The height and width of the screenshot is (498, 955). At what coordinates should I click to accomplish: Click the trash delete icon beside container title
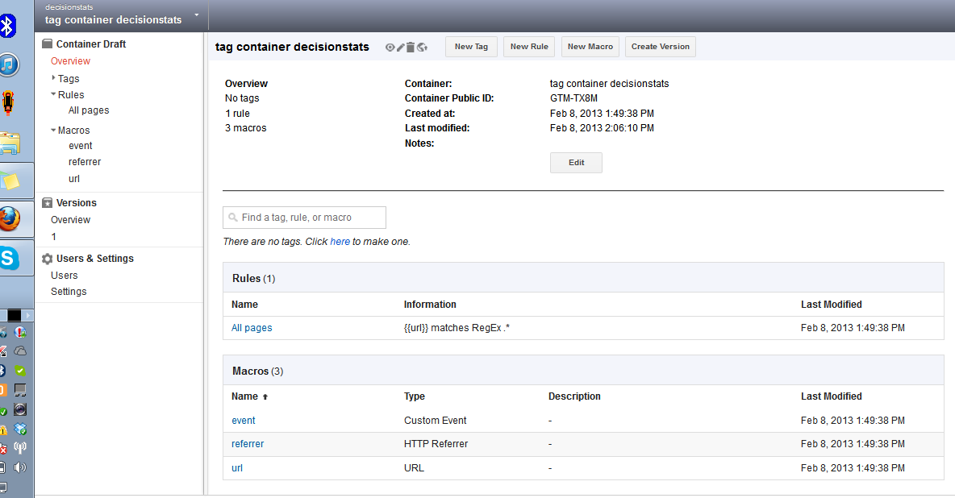pyautogui.click(x=411, y=48)
